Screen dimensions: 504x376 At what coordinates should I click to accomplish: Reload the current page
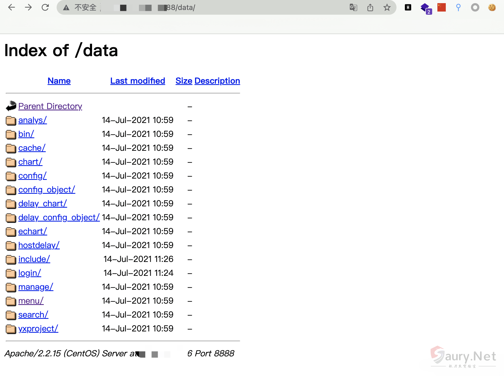click(45, 8)
